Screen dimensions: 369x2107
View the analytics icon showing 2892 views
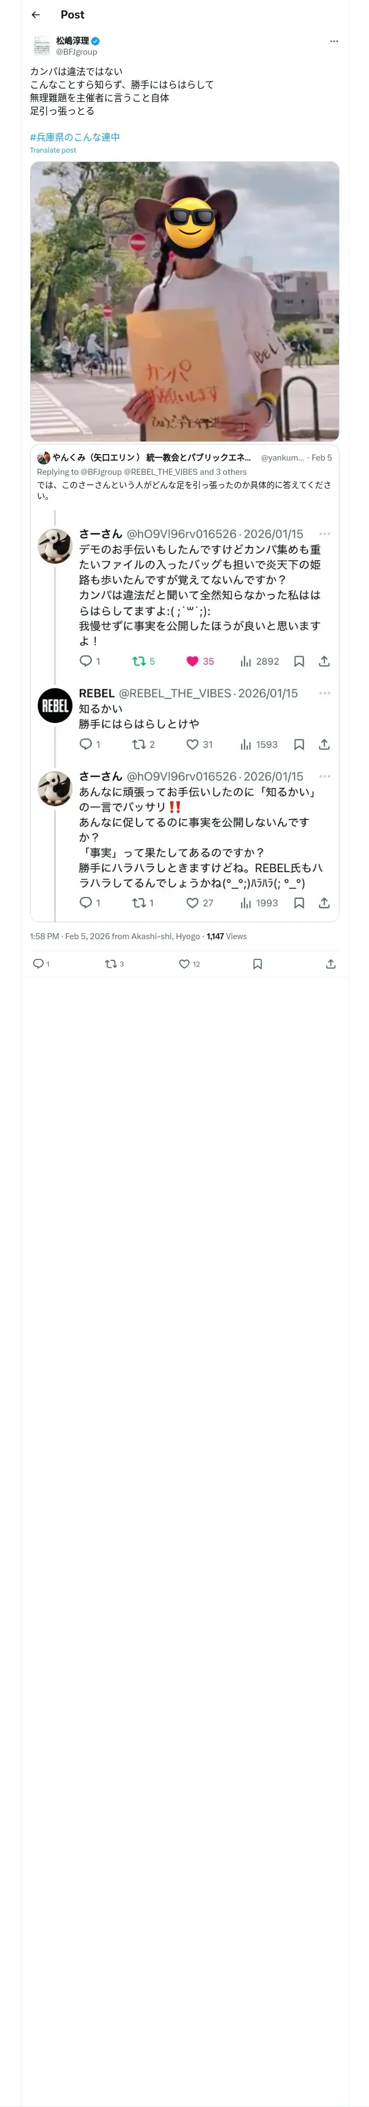245,662
